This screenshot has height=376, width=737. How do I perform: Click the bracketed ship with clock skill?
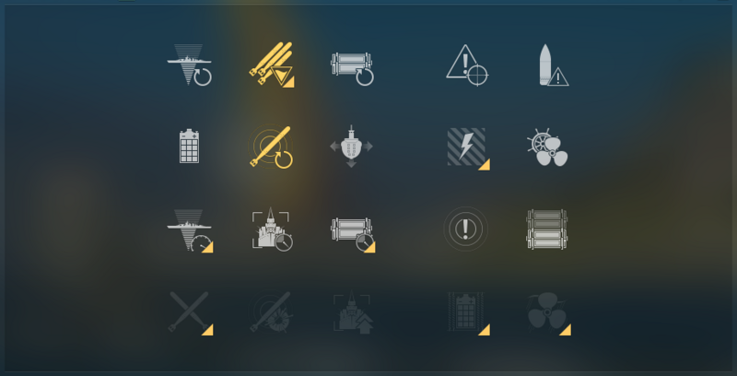click(272, 229)
